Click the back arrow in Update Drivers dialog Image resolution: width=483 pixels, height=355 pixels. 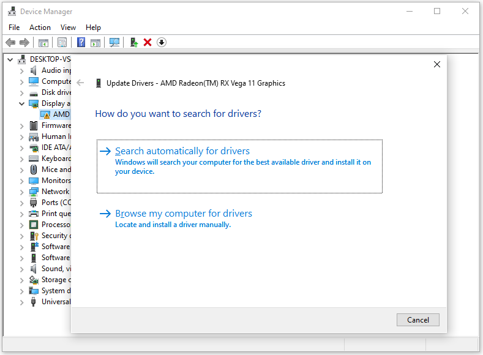(x=80, y=83)
